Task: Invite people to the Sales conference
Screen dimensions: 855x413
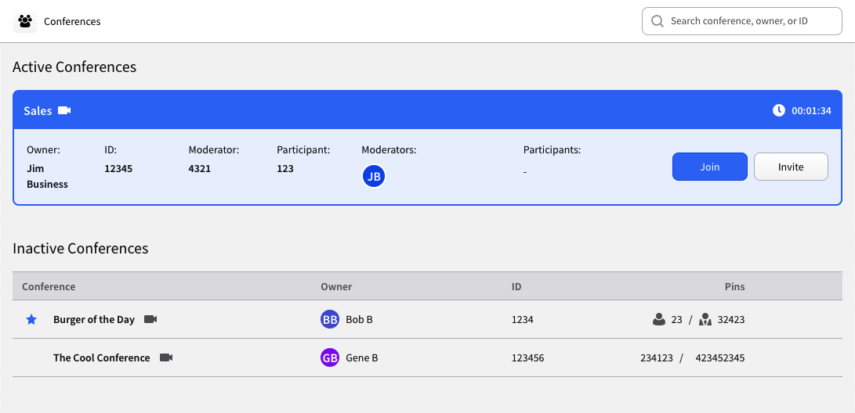Action: [x=791, y=167]
